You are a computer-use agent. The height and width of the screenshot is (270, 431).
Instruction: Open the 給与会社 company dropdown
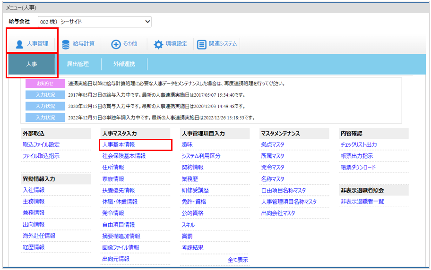[95, 22]
